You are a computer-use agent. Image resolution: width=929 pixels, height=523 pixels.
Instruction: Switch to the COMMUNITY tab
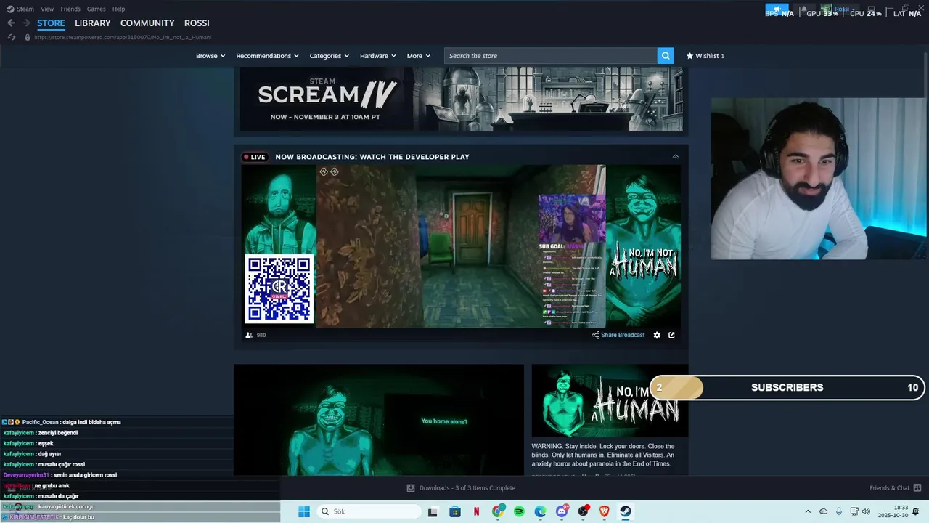point(147,23)
